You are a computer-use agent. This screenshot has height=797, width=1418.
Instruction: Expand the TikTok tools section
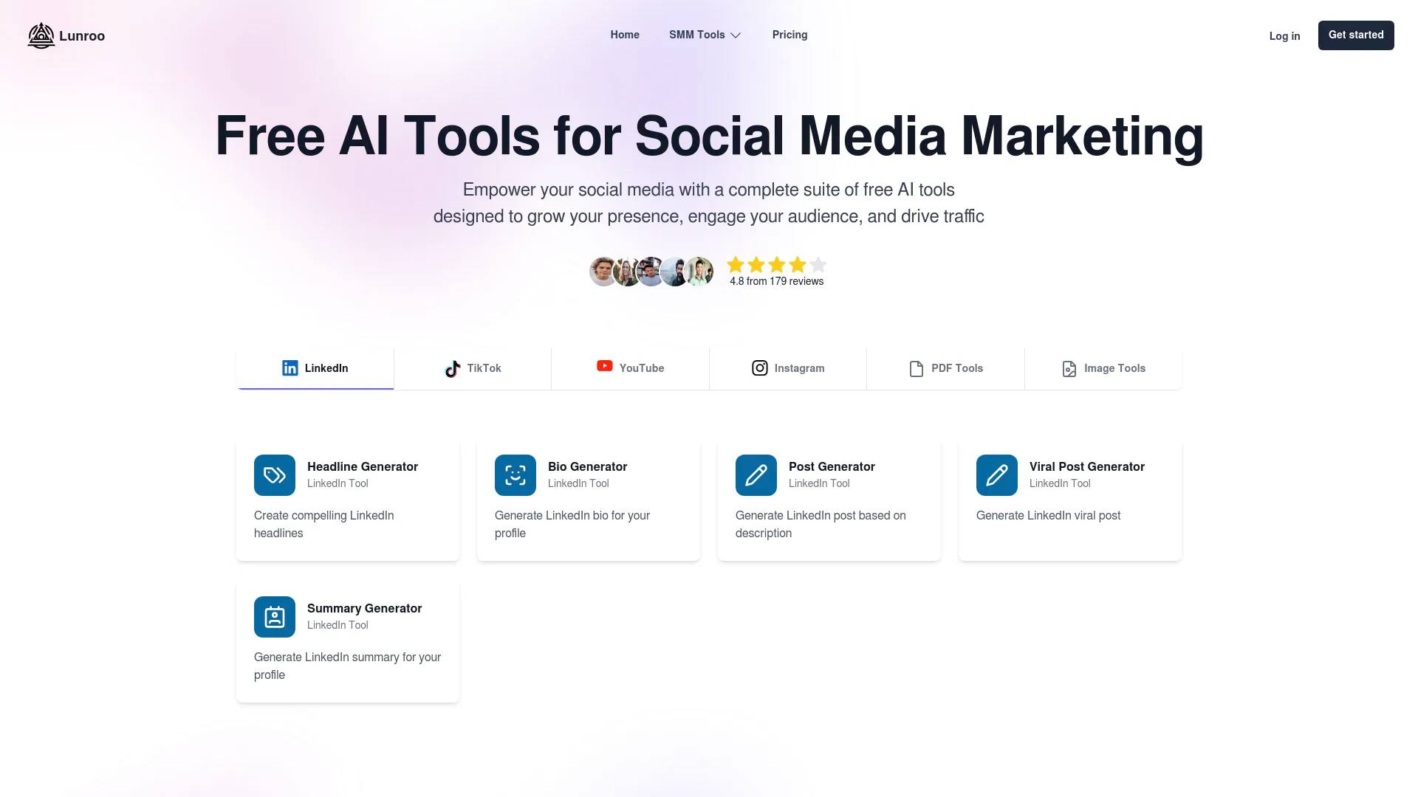(473, 368)
